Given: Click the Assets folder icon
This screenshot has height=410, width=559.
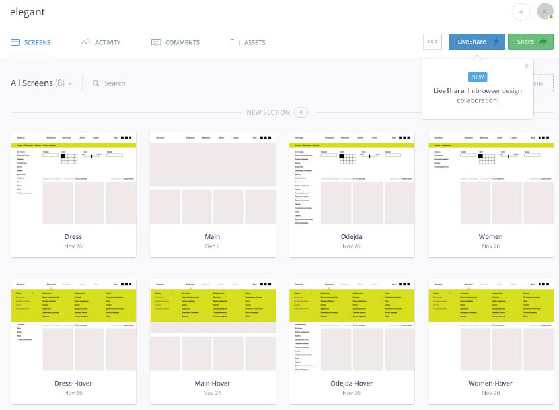Looking at the screenshot, I should (235, 42).
